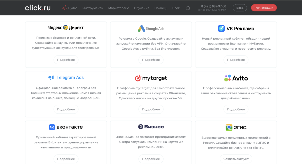Screen dimensions: 302x164
Task: Click the VK Реклама logo icon
Action: click(221, 29)
